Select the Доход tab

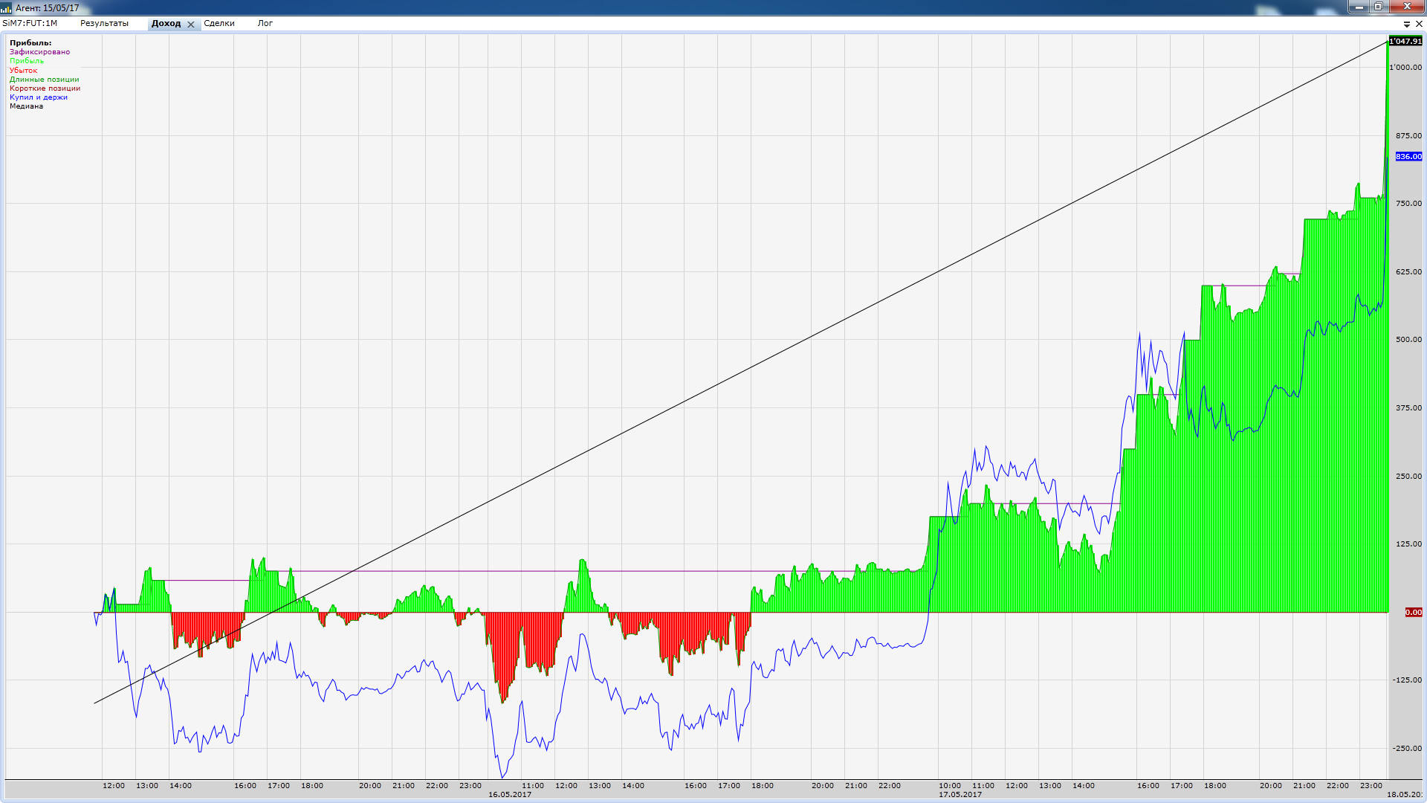tap(166, 24)
